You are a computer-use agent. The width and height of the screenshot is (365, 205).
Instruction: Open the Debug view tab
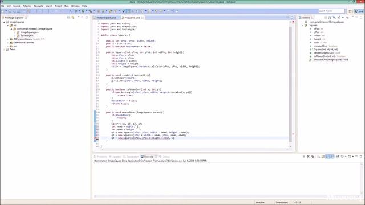pos(165,157)
